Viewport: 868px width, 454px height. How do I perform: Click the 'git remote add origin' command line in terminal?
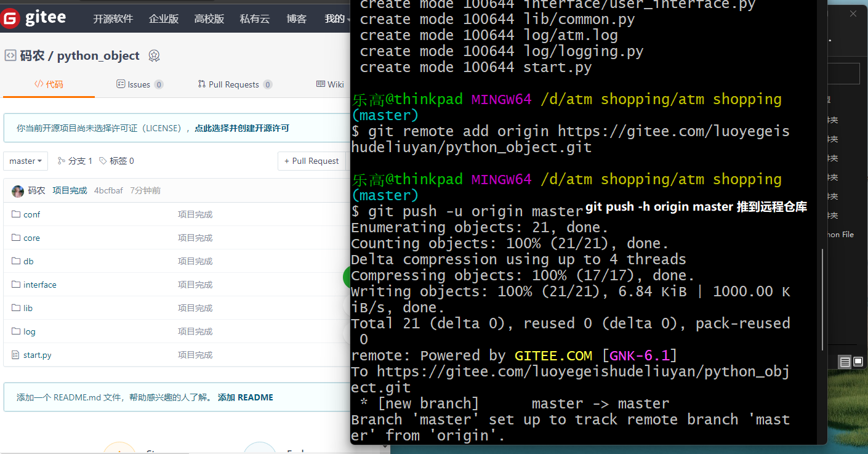click(570, 139)
